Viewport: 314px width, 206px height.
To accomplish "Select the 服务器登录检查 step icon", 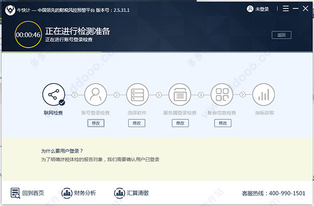I will click(x=180, y=95).
